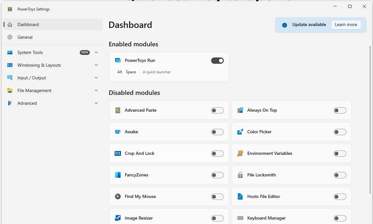Expand the Input / Output chevron
This screenshot has height=224, width=373.
point(96,78)
